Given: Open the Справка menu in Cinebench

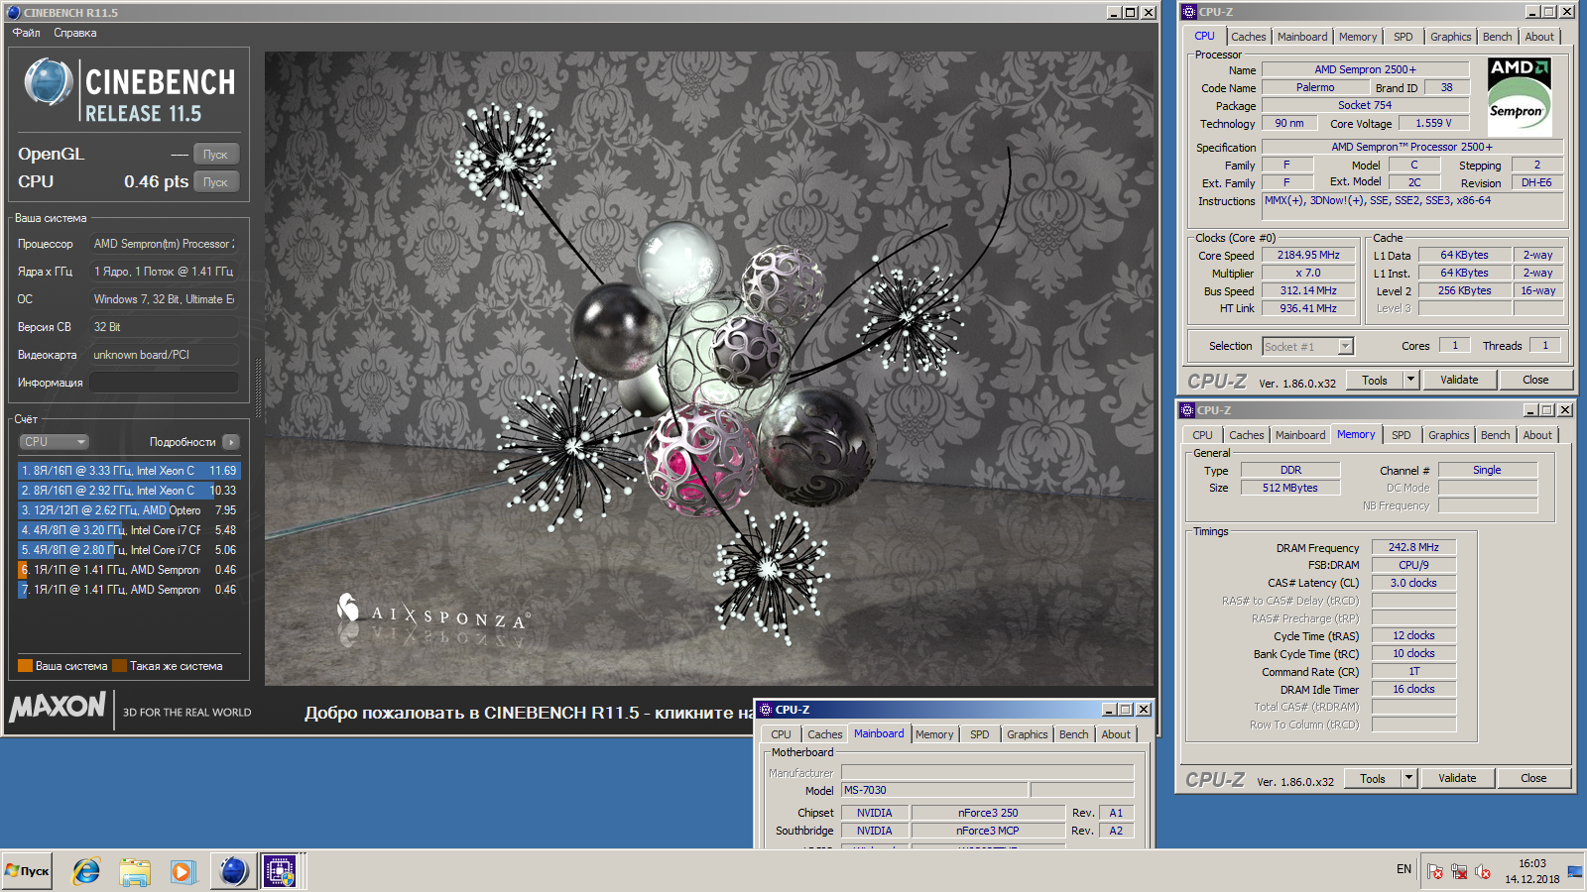Looking at the screenshot, I should click(75, 33).
